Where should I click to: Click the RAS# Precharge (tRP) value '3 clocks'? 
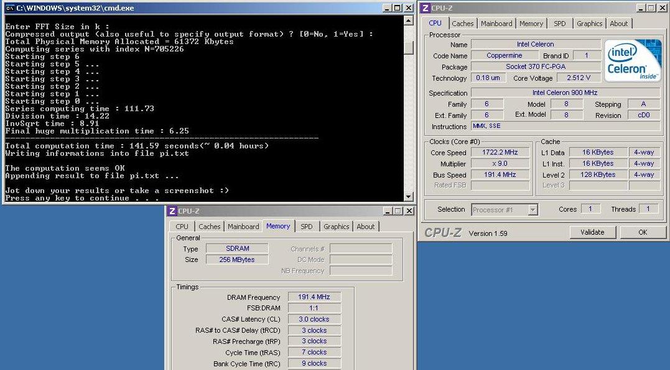tap(315, 341)
